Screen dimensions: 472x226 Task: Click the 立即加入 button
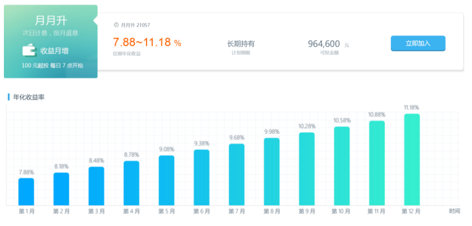(418, 43)
